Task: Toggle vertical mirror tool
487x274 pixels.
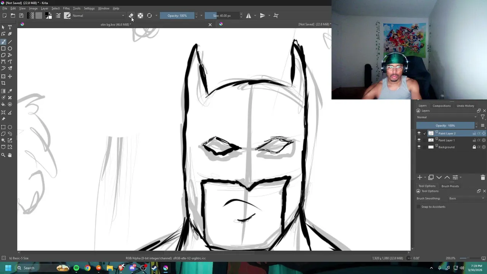Action: click(262, 16)
